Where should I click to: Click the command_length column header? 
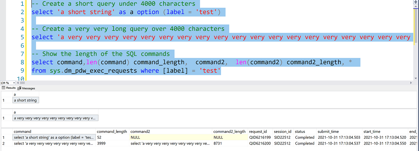coord(113,132)
